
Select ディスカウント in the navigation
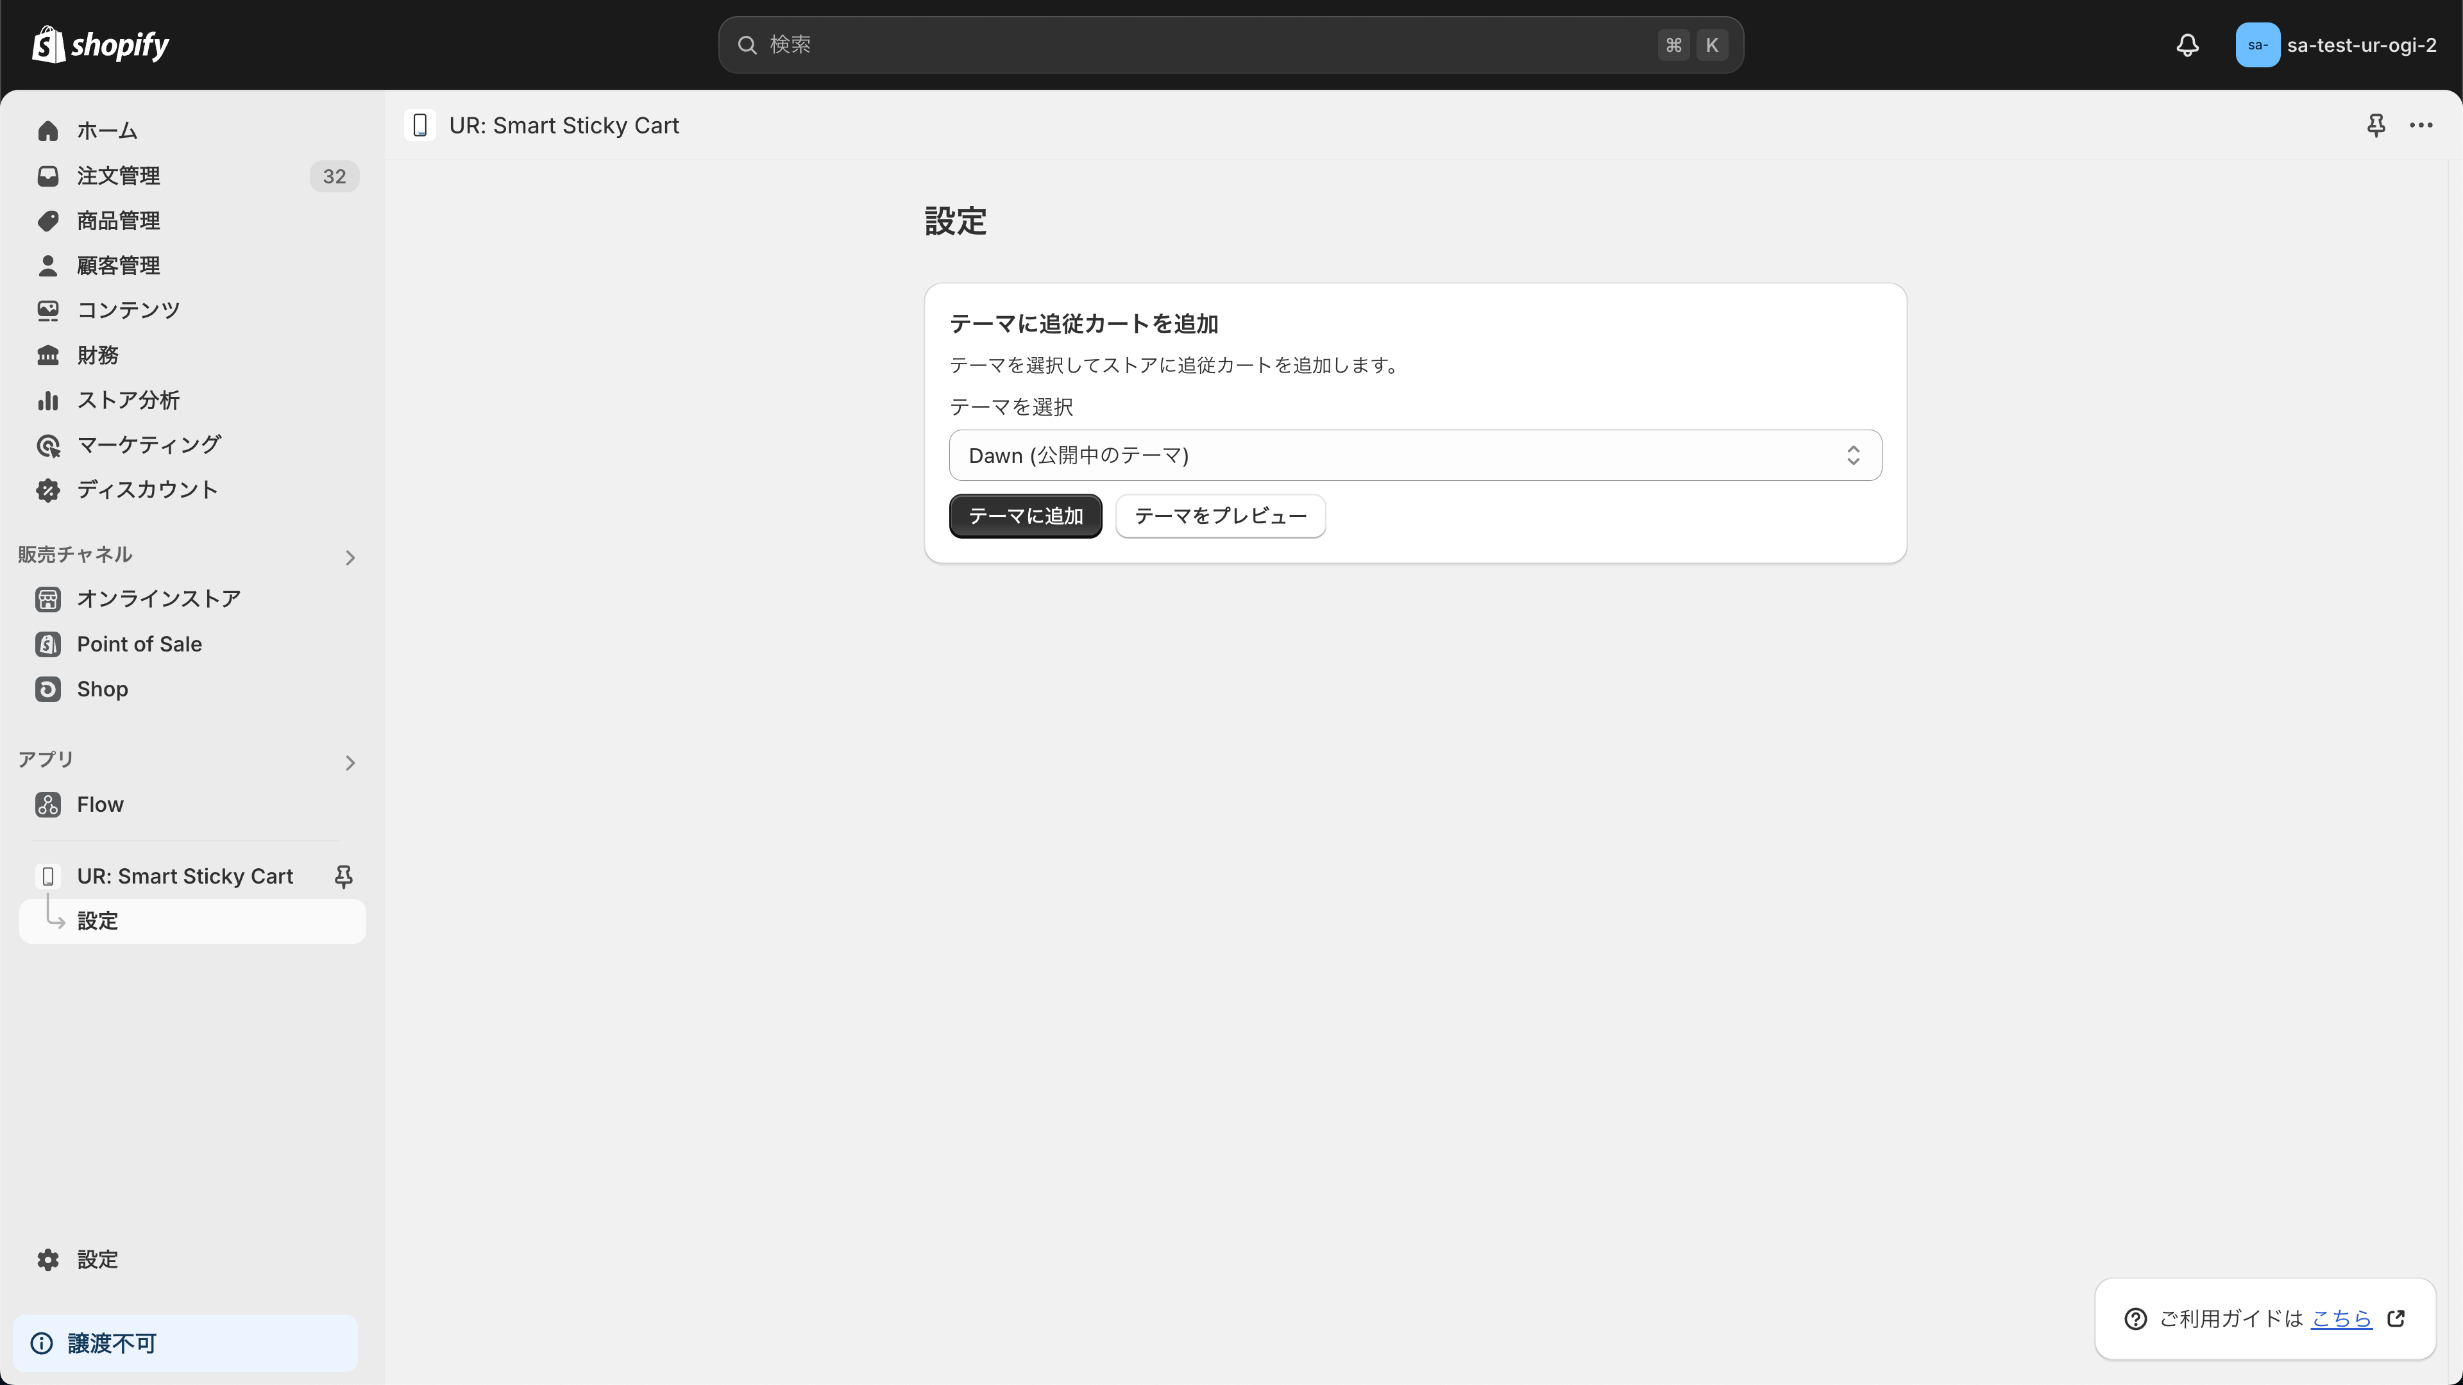(146, 489)
